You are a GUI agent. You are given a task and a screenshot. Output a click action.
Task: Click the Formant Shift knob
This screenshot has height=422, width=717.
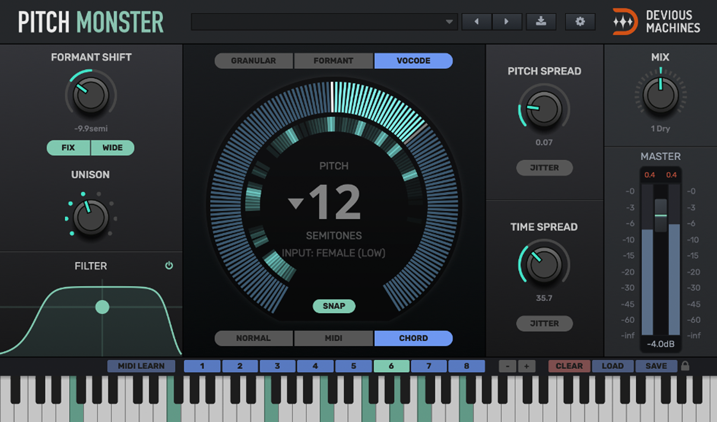tap(91, 94)
